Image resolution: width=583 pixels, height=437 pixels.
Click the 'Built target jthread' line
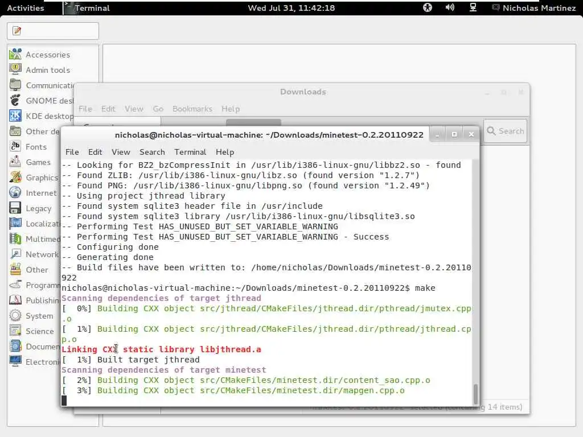click(131, 360)
